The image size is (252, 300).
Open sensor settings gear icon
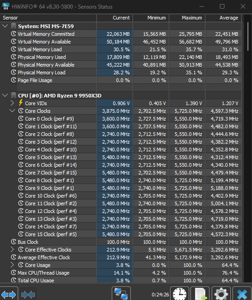tap(221, 294)
